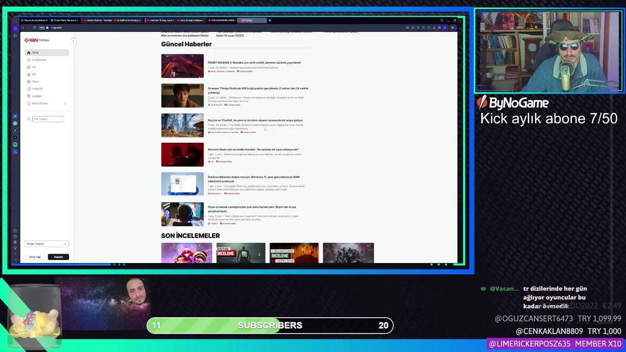Open the purple player icon in Opera sidebar

click(x=15, y=152)
